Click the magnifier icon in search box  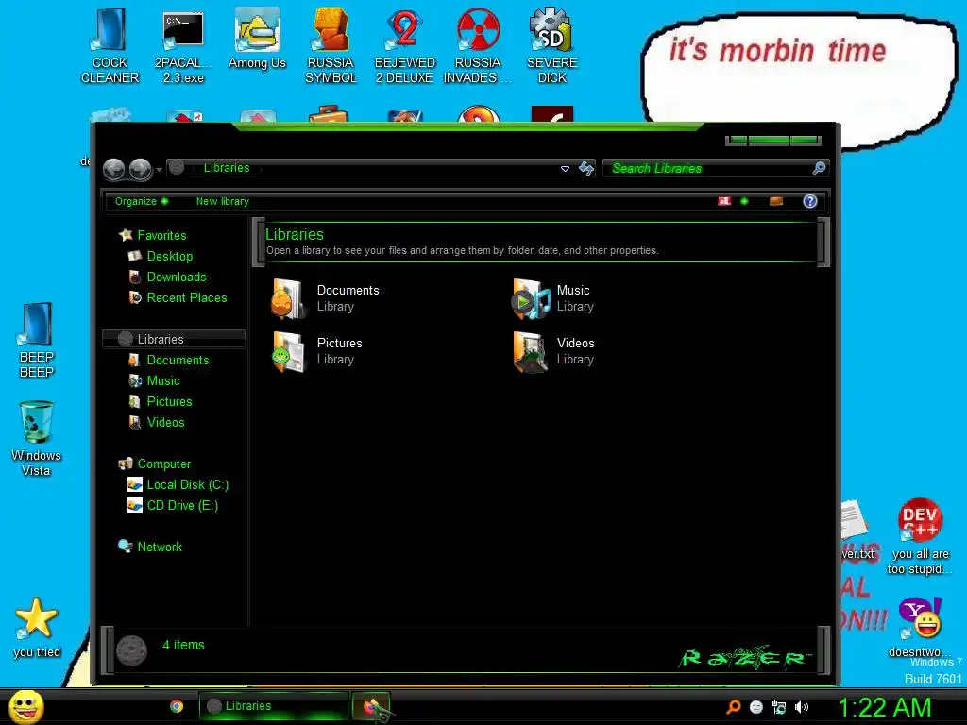coord(819,168)
